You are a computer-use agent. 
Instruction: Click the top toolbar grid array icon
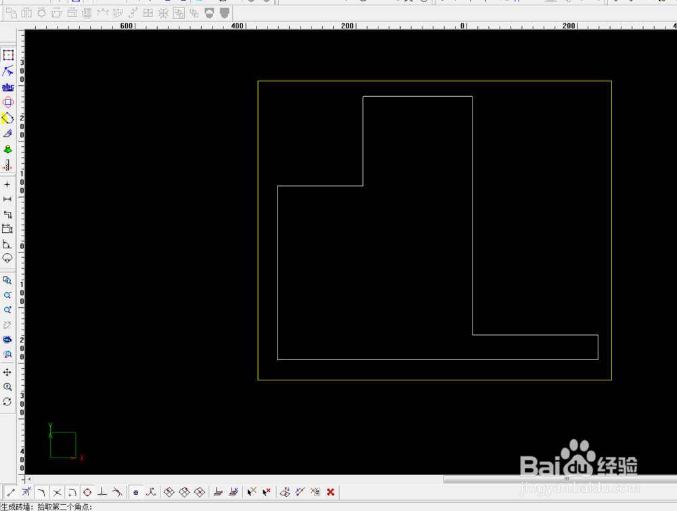click(x=87, y=14)
